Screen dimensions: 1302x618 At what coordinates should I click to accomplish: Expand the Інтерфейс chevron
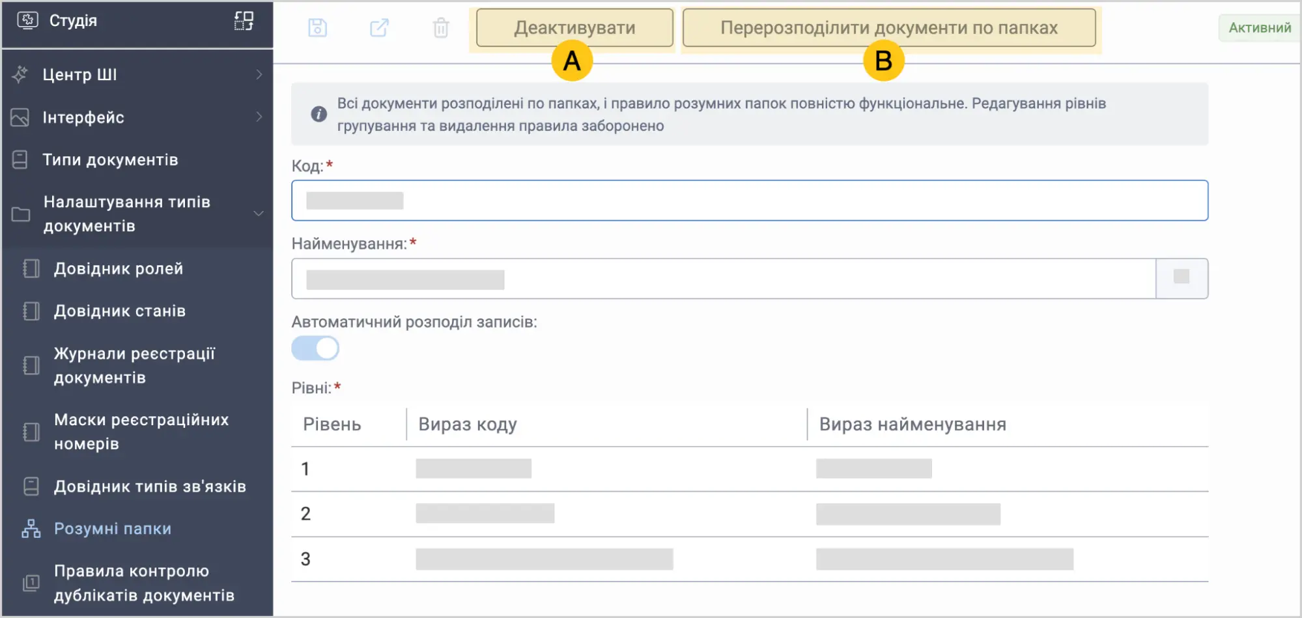(x=259, y=117)
